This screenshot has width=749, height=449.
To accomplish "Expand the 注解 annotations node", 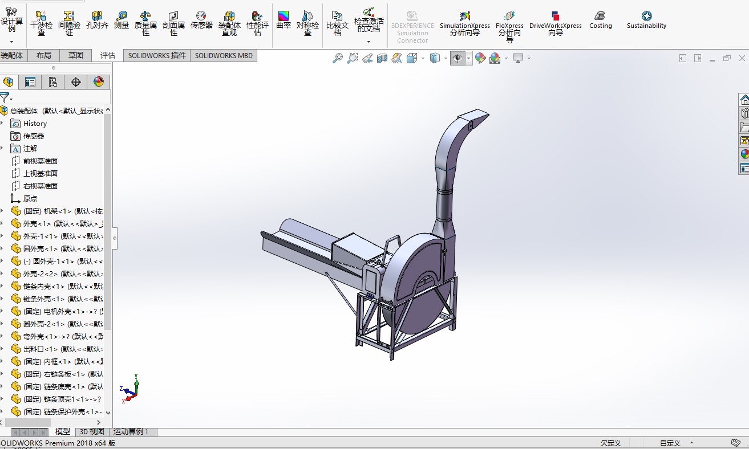I will pos(2,148).
